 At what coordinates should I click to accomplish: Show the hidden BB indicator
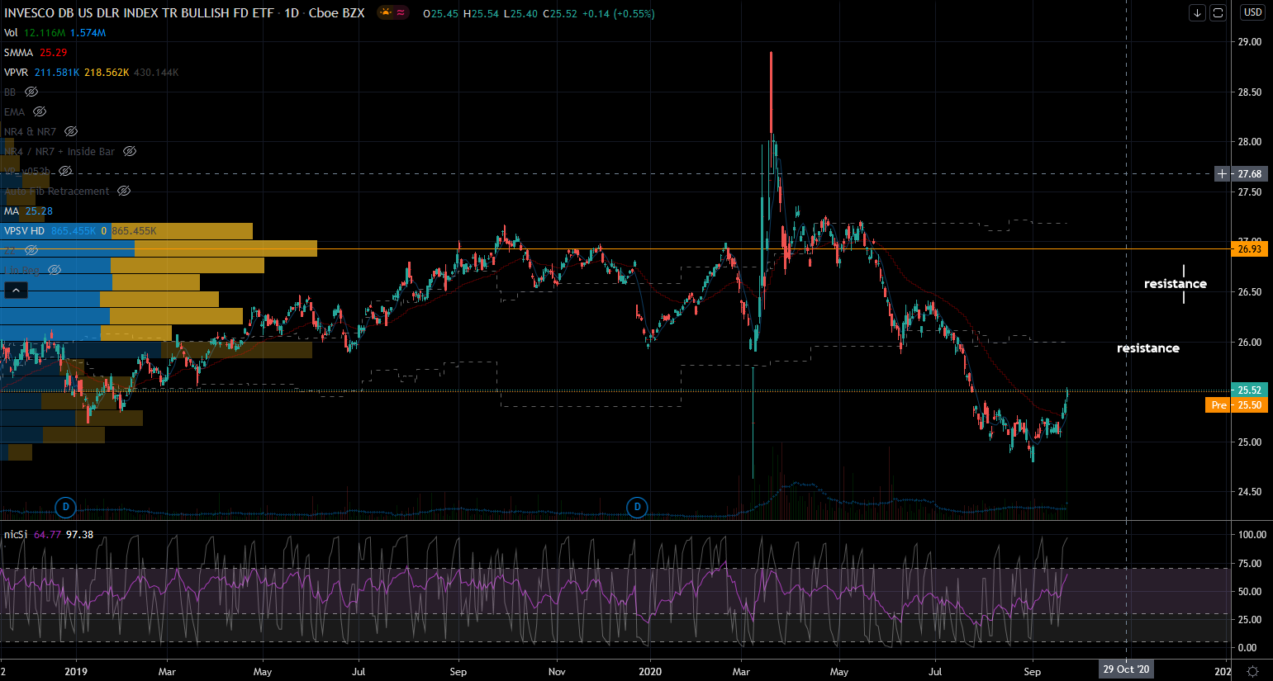(x=31, y=92)
